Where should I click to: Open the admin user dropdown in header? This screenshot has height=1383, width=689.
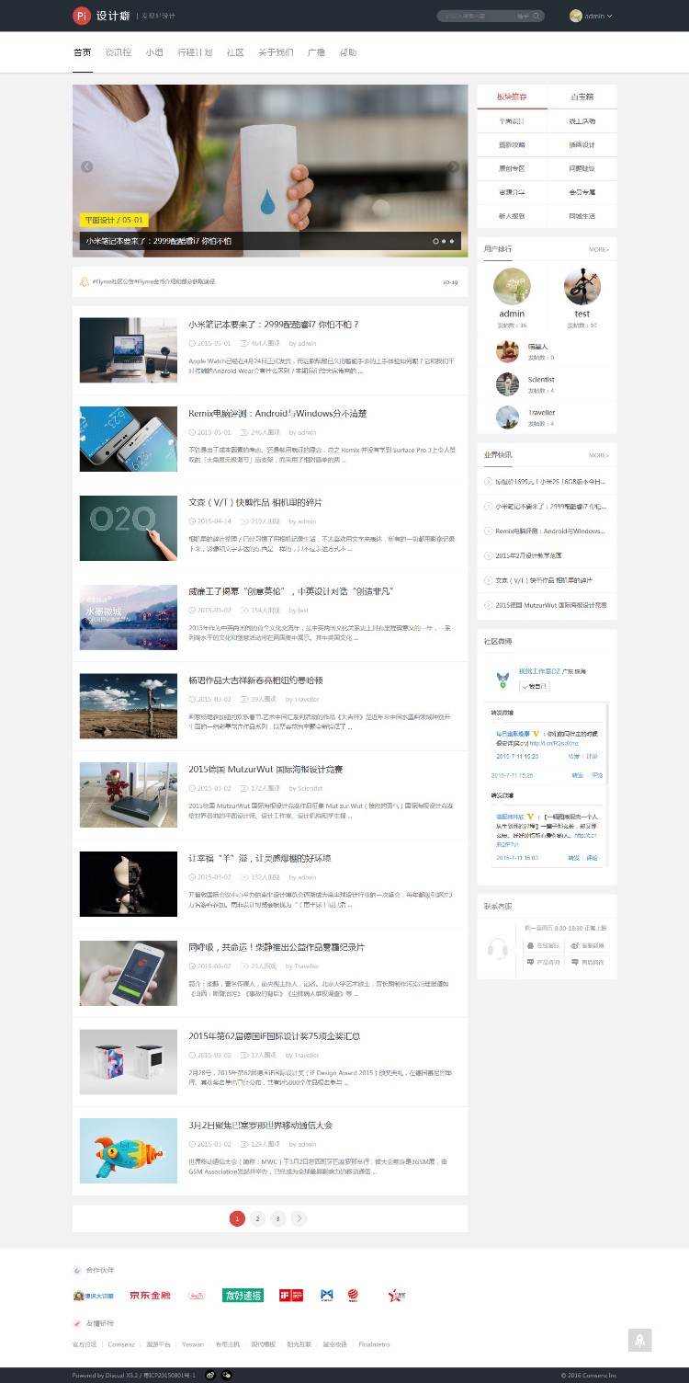pos(591,16)
